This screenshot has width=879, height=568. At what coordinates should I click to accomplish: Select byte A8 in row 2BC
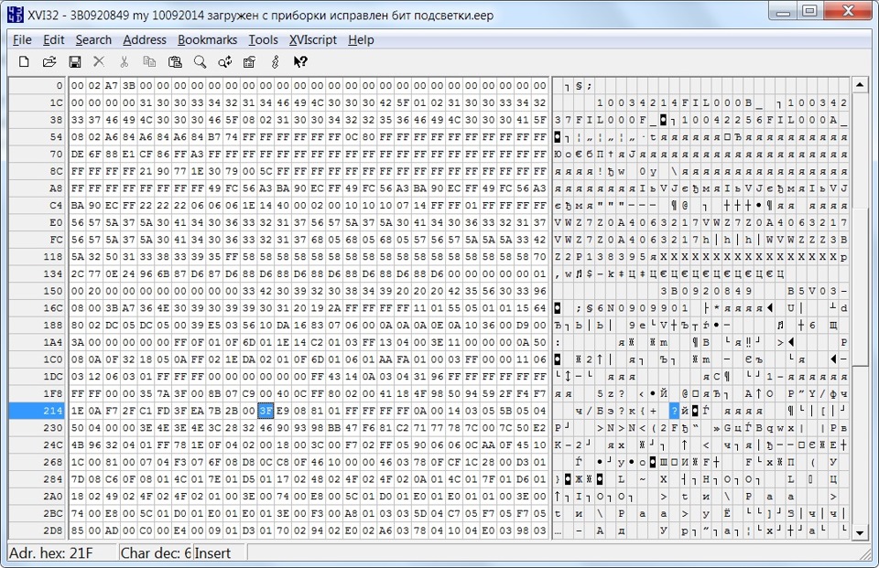[351, 513]
